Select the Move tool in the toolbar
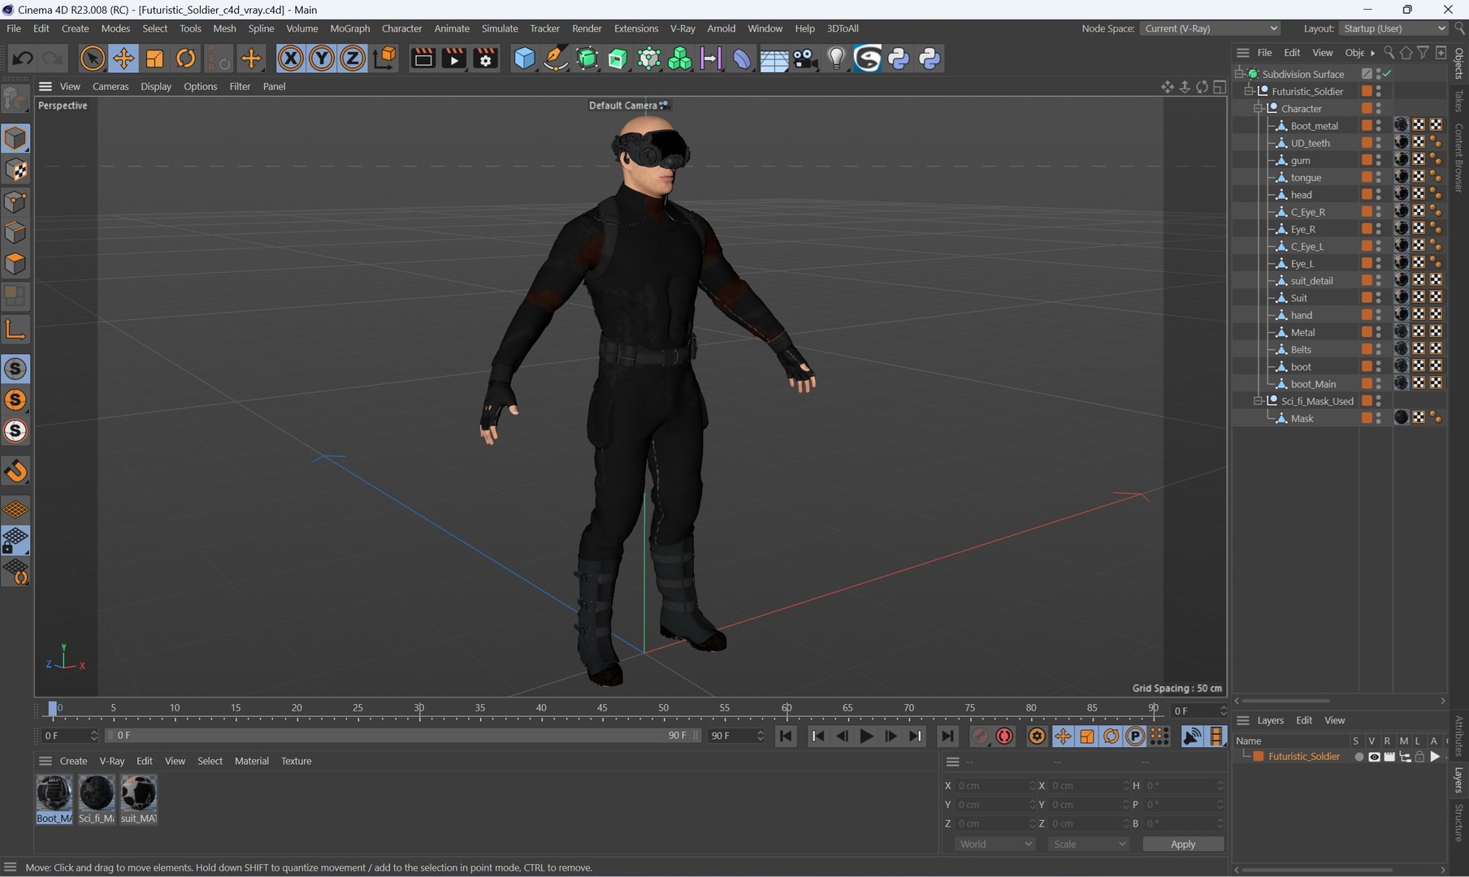 pyautogui.click(x=123, y=58)
